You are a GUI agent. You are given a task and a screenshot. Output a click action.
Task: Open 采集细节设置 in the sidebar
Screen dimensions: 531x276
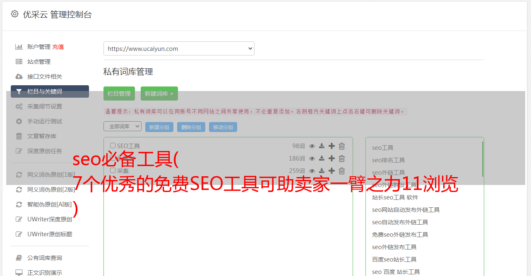point(45,106)
